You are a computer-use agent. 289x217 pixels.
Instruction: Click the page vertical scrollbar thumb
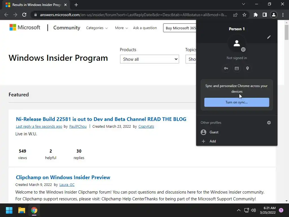[x=286, y=32]
